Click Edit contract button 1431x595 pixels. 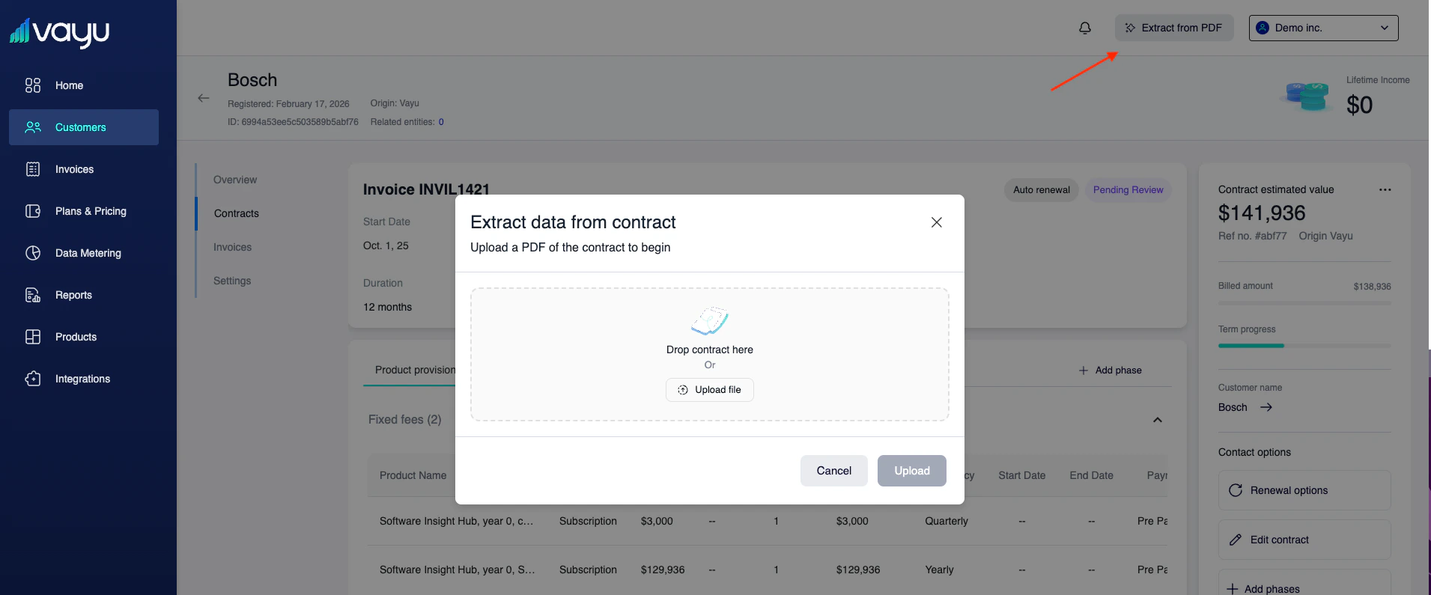[x=1304, y=540]
